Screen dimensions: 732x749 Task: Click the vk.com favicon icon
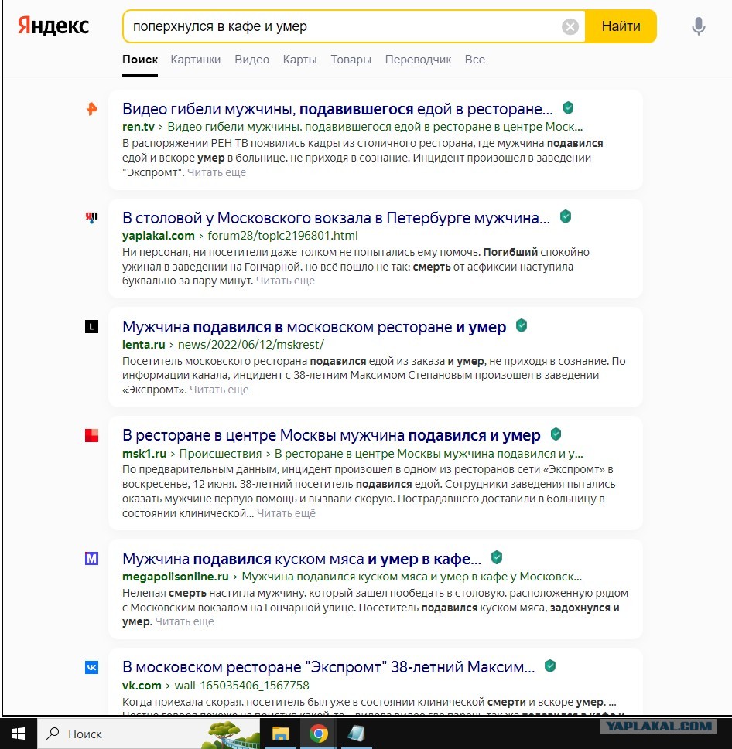coord(91,667)
